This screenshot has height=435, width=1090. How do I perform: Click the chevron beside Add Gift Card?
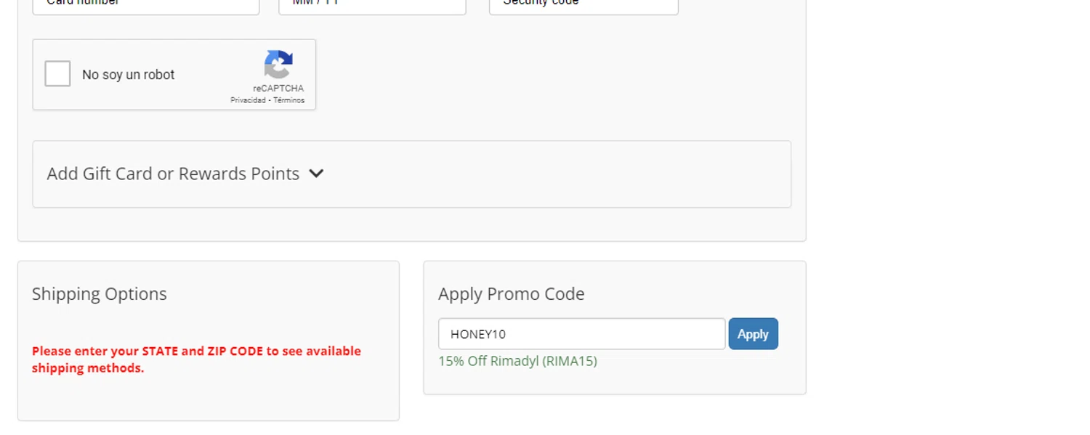tap(316, 174)
